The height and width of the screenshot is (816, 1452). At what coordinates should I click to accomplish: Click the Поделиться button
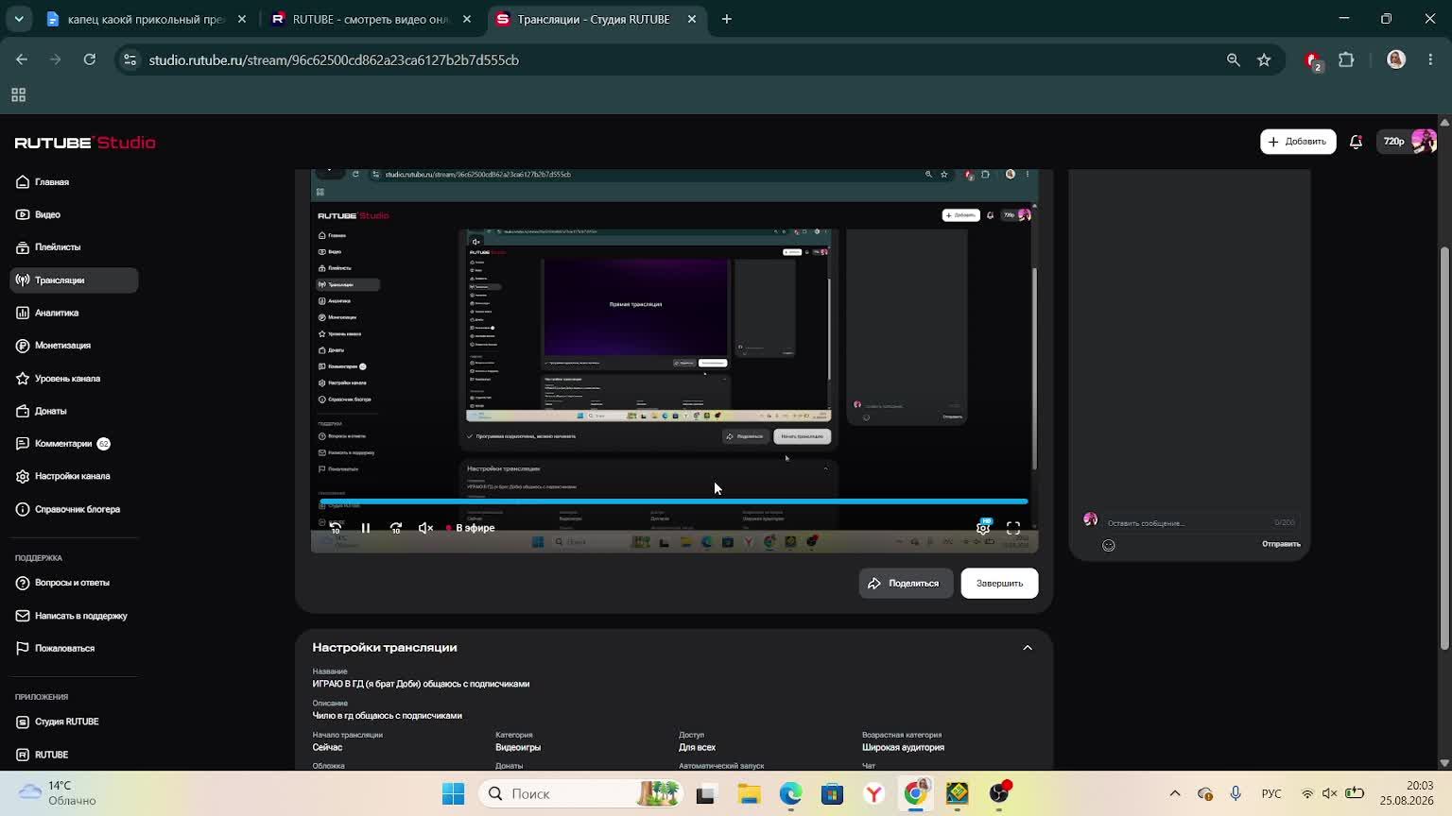[905, 584]
